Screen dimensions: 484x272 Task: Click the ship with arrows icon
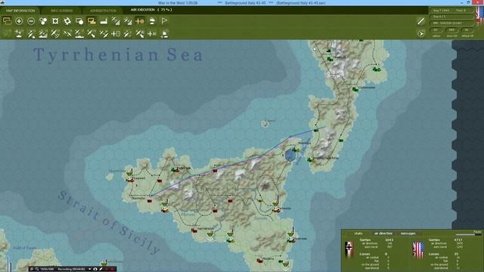[x=164, y=33]
